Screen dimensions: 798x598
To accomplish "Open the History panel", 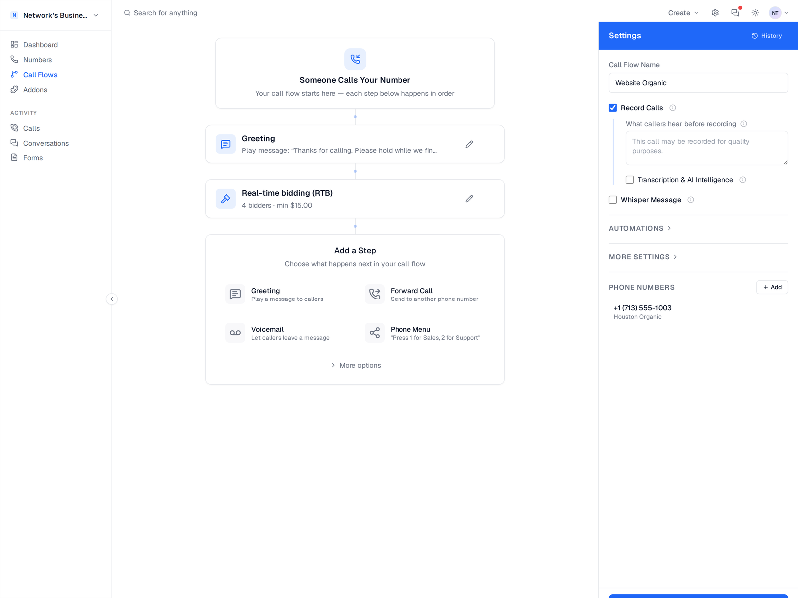I will 767,36.
